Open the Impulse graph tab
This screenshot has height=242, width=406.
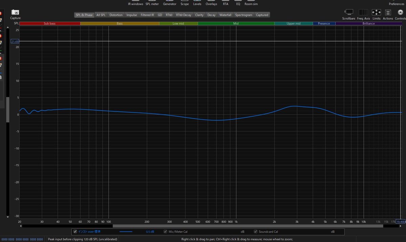coord(132,15)
